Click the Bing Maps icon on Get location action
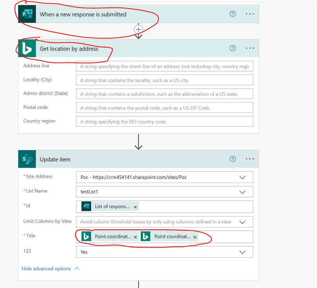 27,48
